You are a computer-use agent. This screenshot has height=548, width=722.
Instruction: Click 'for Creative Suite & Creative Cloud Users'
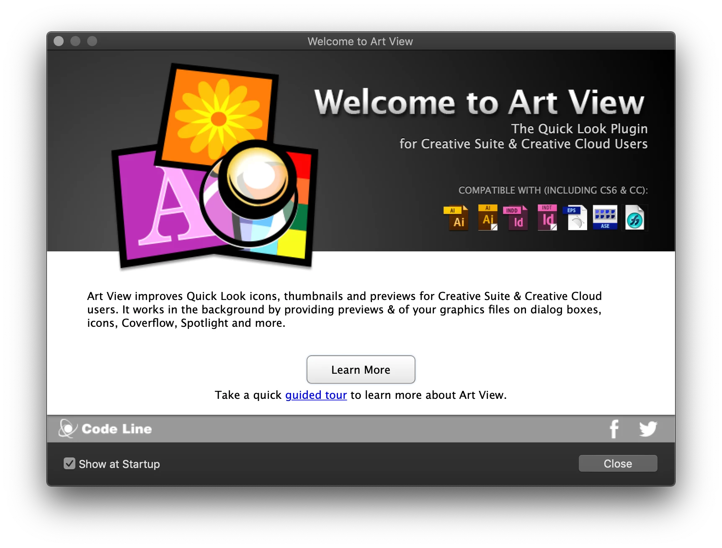click(x=523, y=144)
